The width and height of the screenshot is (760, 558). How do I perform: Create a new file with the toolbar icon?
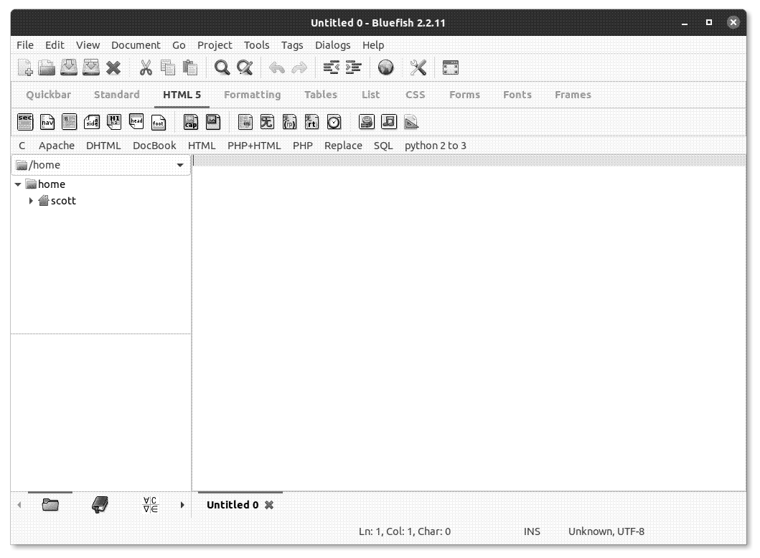click(x=24, y=68)
